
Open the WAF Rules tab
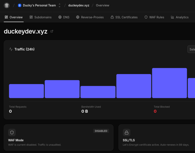tap(154, 17)
